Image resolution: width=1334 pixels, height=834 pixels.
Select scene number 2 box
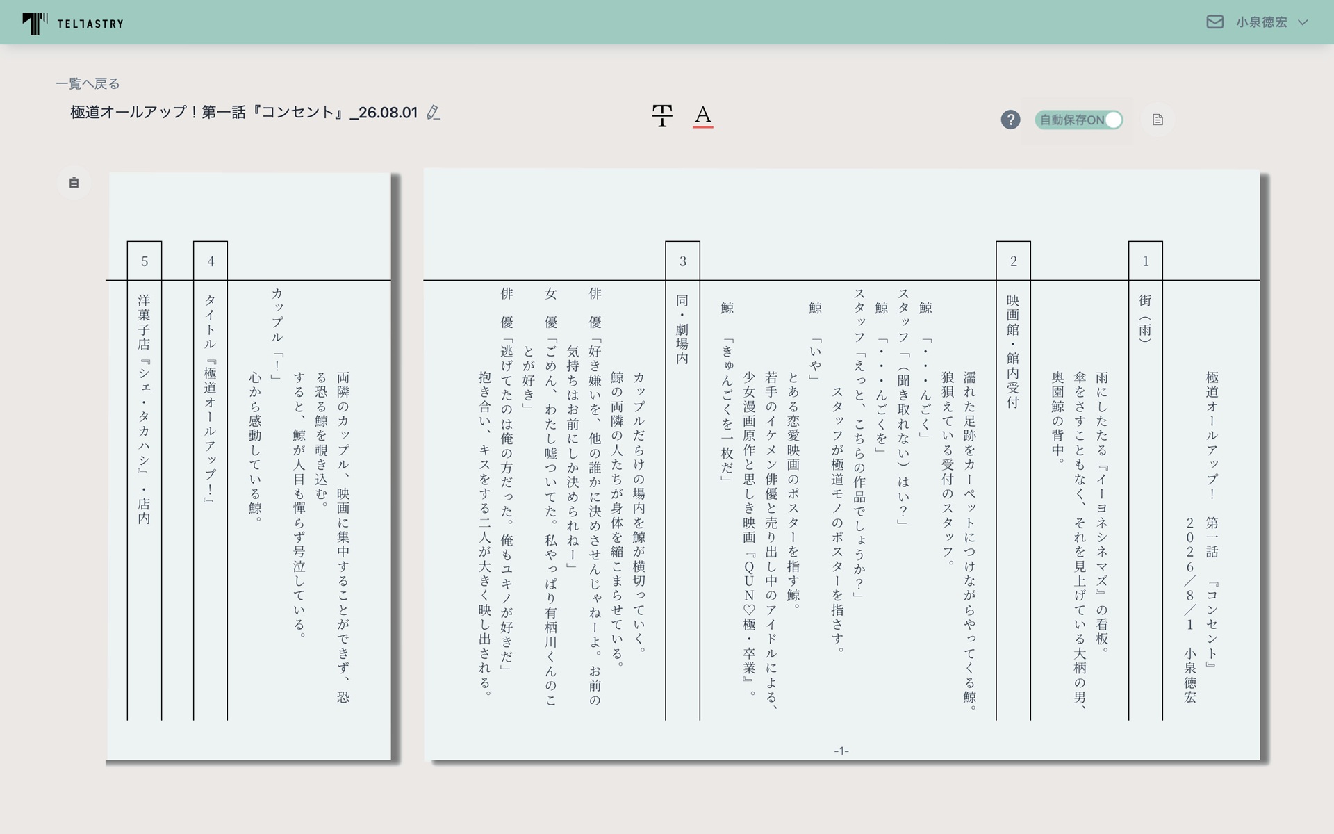click(1013, 261)
